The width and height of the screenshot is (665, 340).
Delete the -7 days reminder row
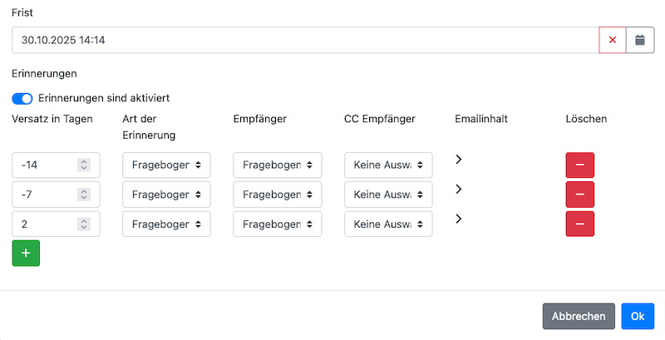point(579,194)
